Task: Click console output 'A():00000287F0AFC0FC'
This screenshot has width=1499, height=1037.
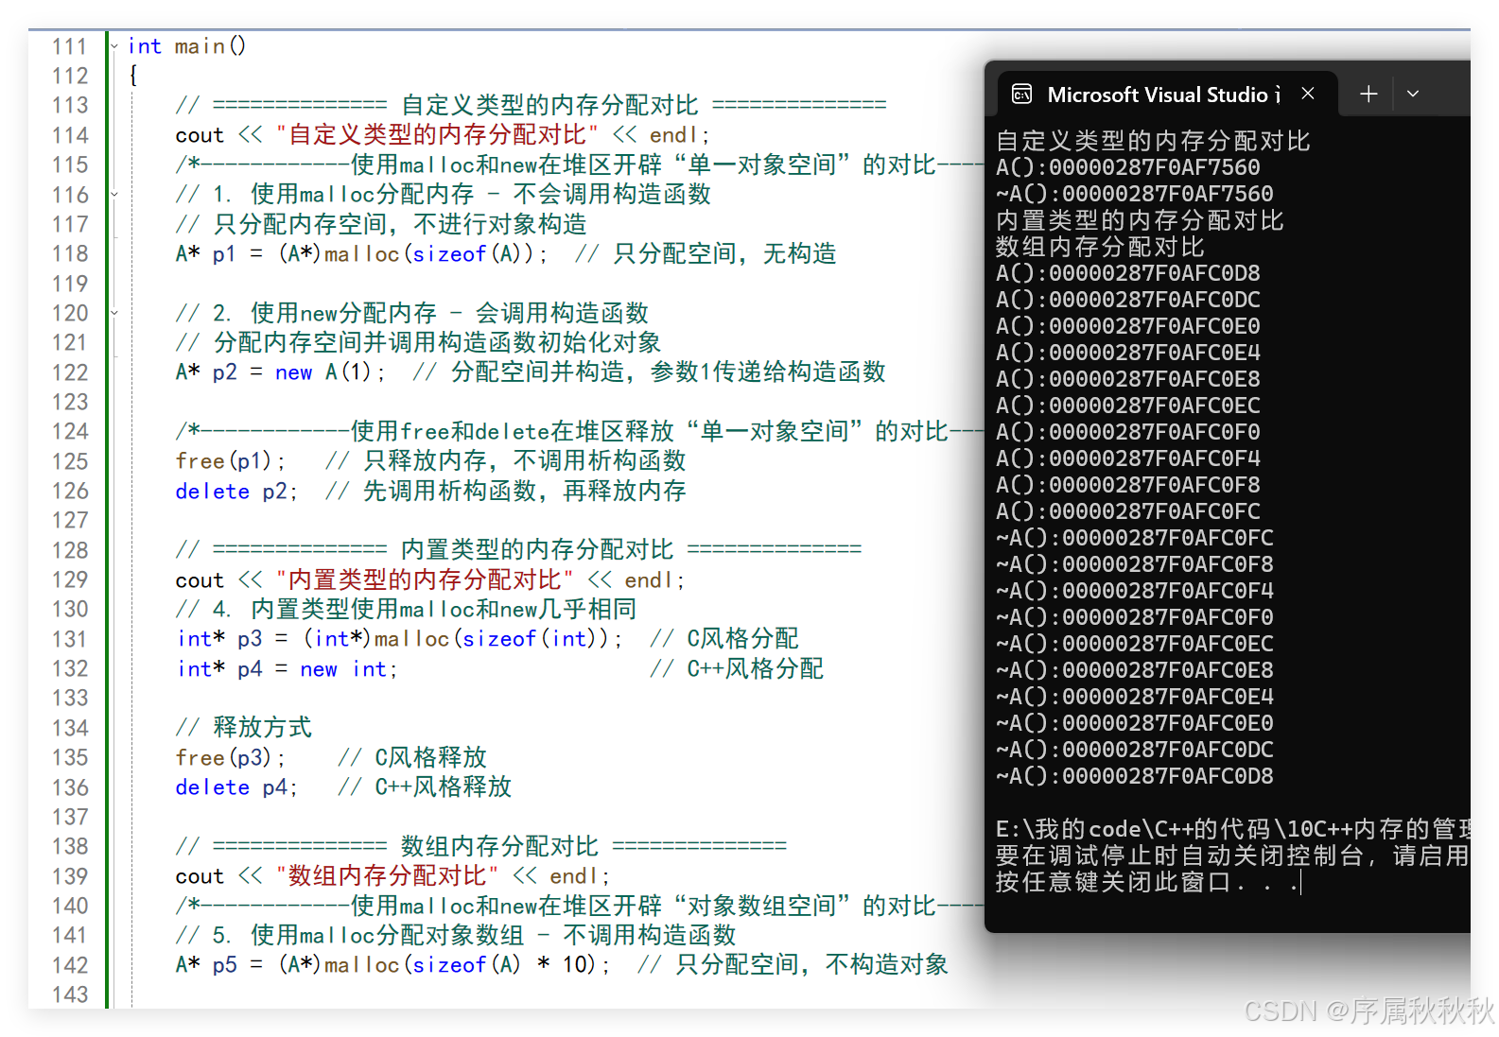Action: point(1128,511)
